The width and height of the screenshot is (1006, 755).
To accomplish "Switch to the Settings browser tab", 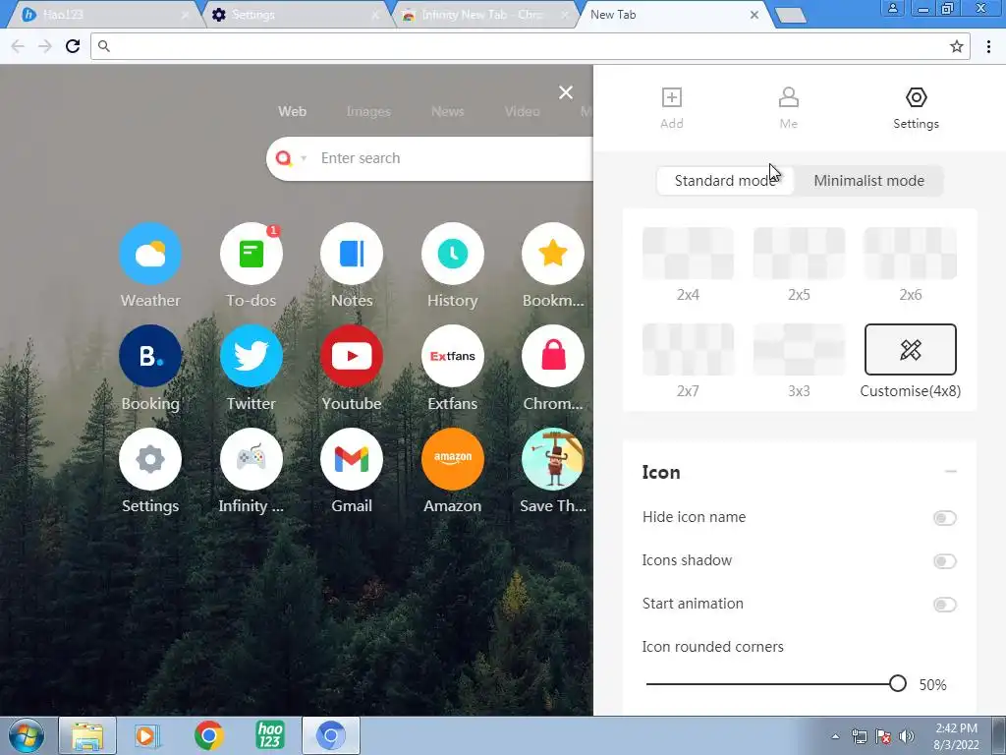I will pyautogui.click(x=297, y=15).
